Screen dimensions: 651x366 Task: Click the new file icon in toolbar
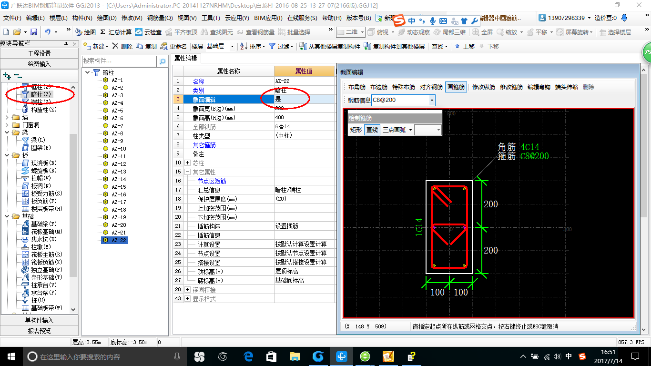6,32
